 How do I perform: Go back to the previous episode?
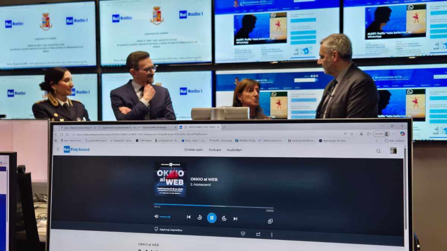pyautogui.click(x=188, y=217)
